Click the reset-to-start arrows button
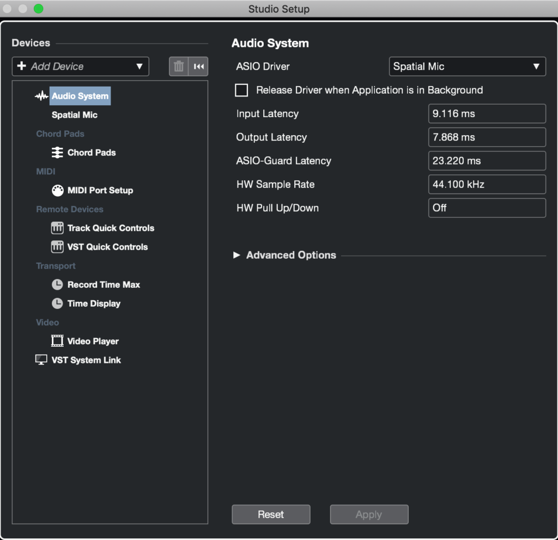 [199, 66]
